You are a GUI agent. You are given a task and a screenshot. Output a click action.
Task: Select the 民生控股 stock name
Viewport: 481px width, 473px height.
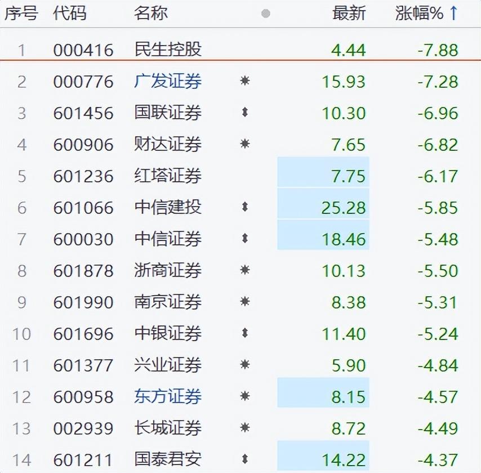point(168,50)
